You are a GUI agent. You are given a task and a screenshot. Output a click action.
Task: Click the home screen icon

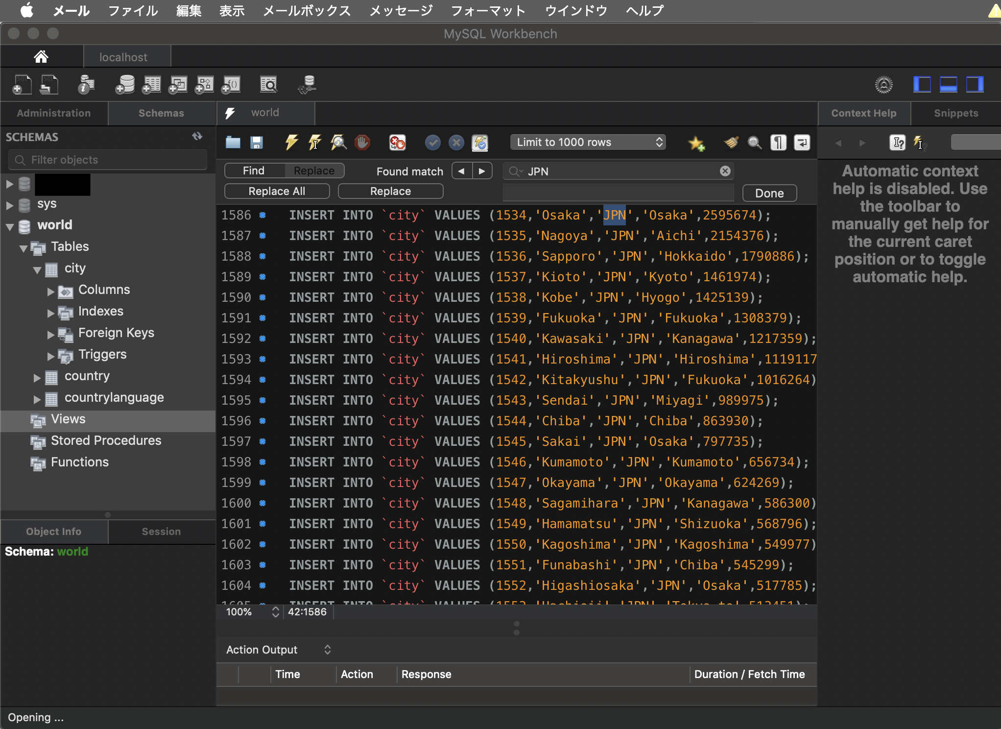pos(41,57)
